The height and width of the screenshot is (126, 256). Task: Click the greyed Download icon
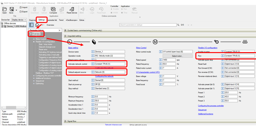coord(34,10)
